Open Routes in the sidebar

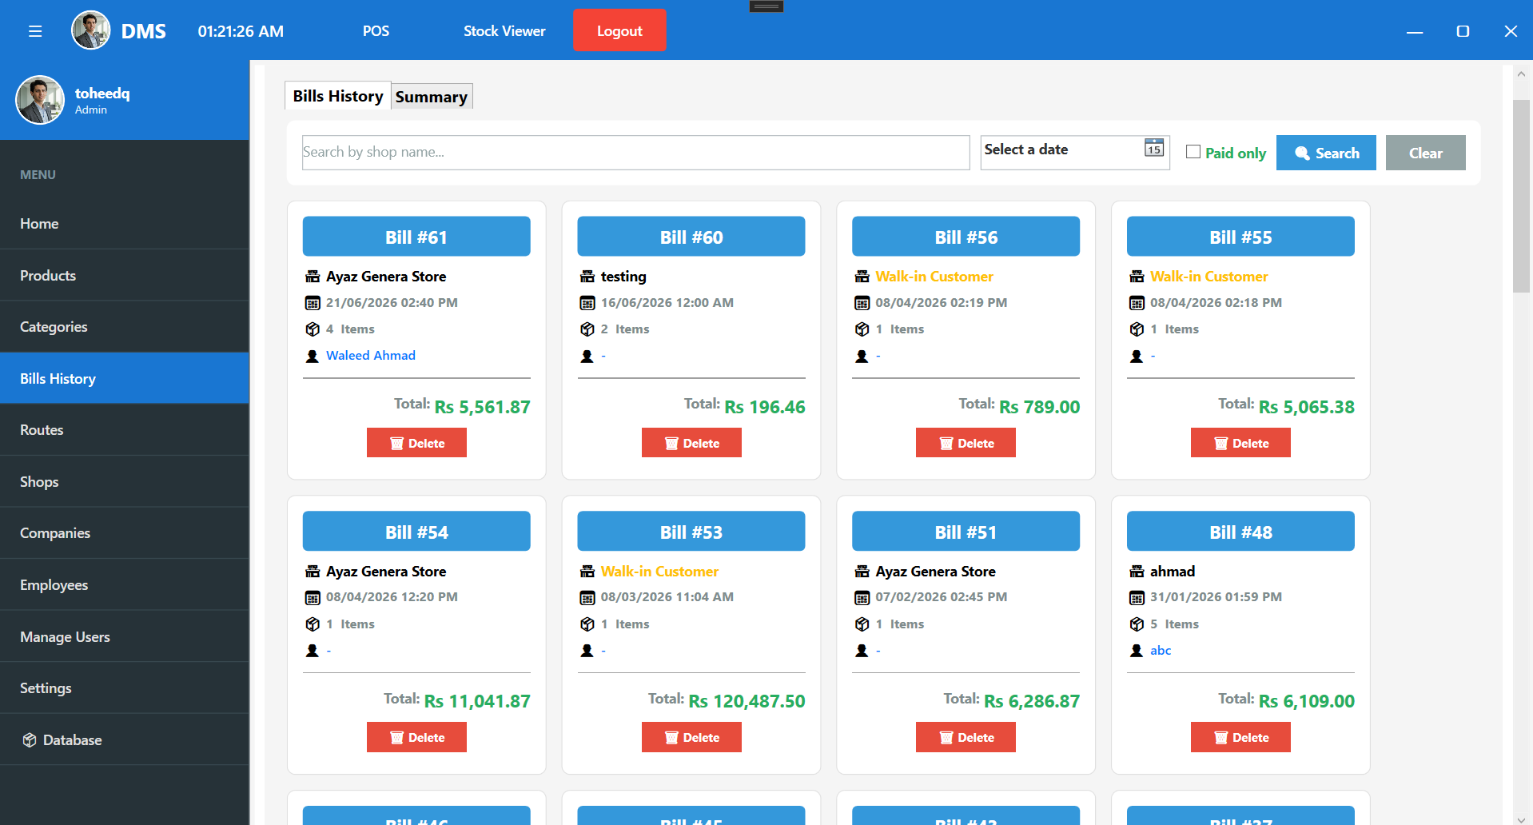click(x=125, y=430)
